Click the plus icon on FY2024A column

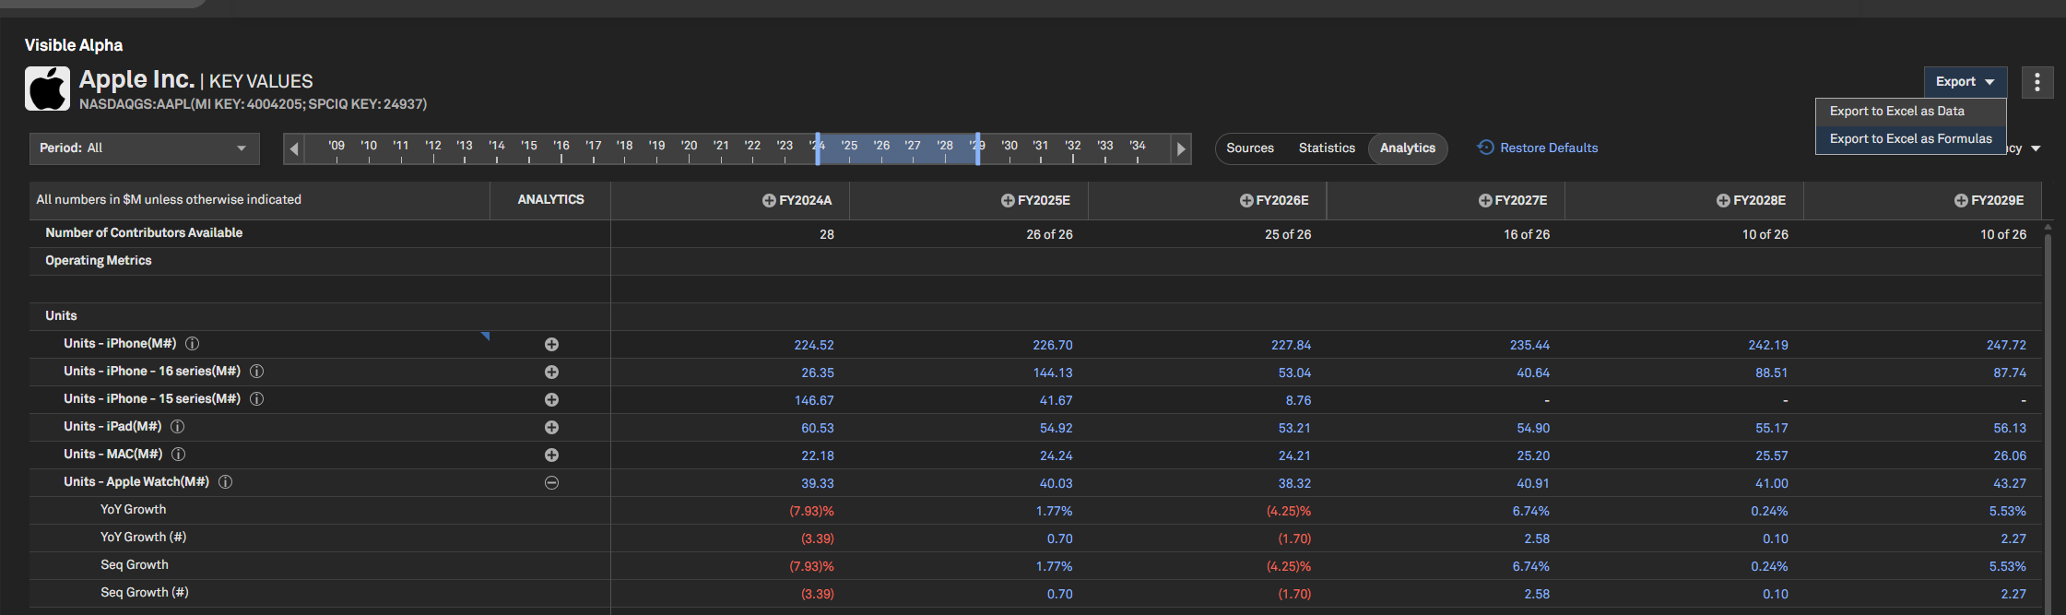(x=769, y=201)
